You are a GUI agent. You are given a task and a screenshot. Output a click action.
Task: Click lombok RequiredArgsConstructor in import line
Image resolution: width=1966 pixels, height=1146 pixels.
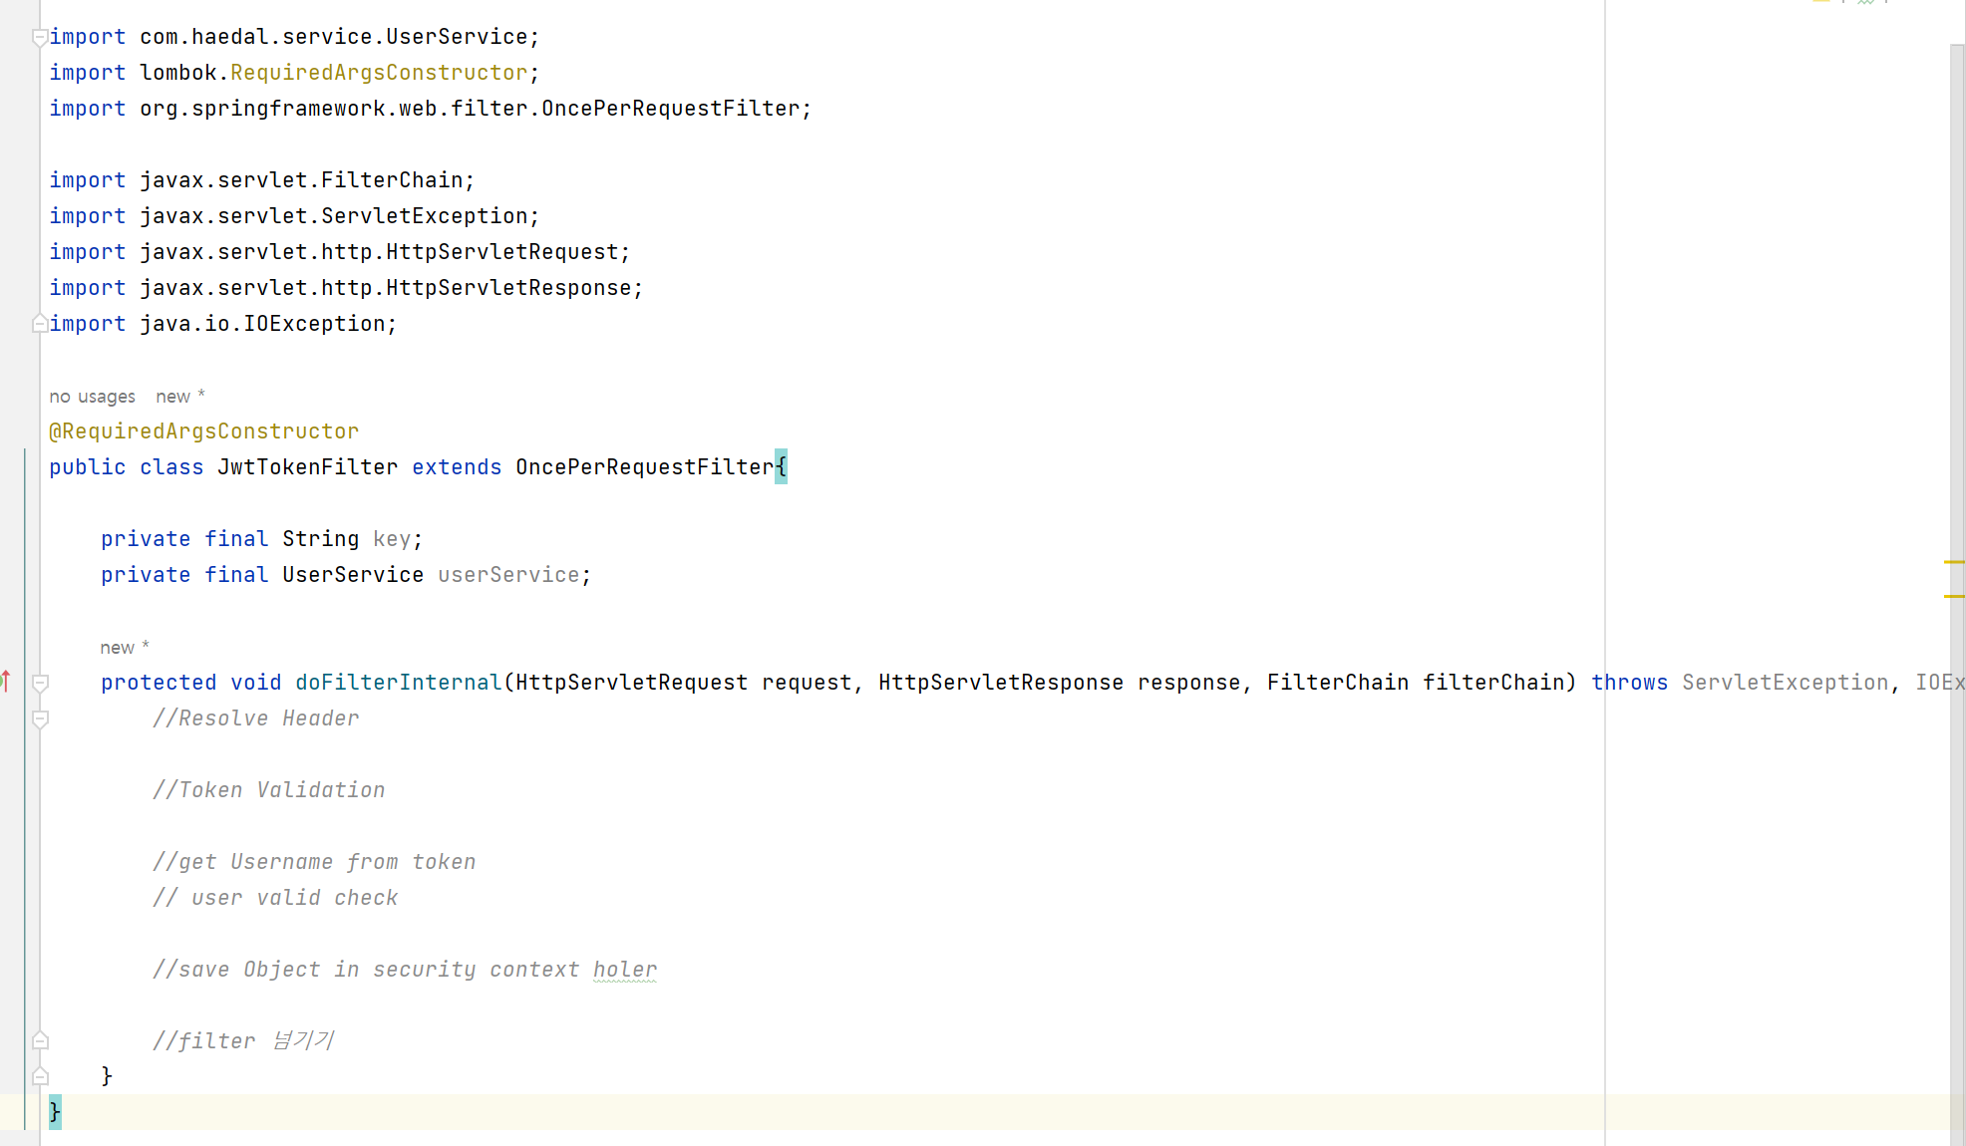click(379, 73)
